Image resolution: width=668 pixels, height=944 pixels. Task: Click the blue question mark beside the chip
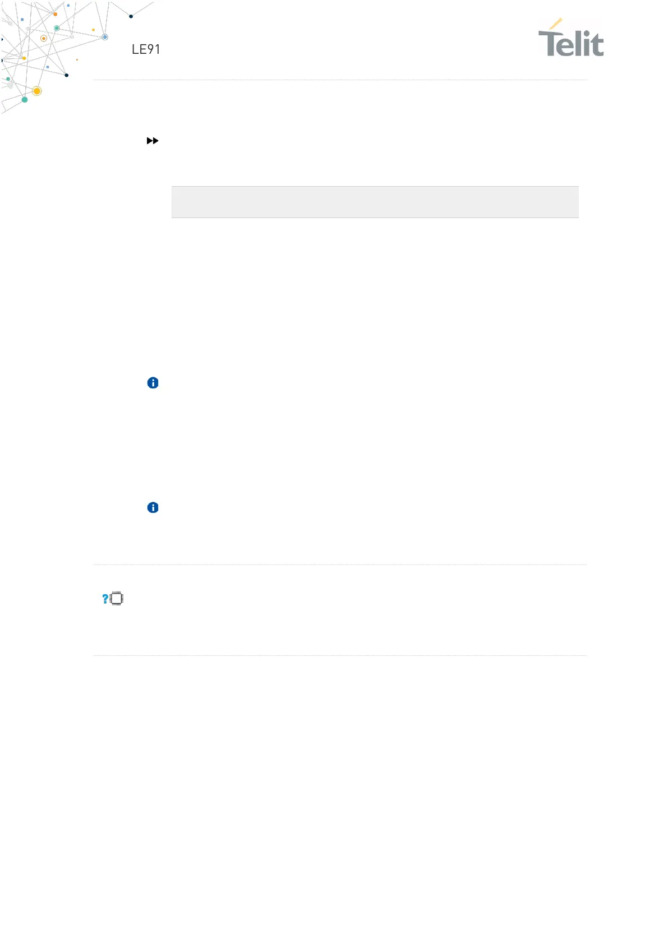(x=105, y=599)
